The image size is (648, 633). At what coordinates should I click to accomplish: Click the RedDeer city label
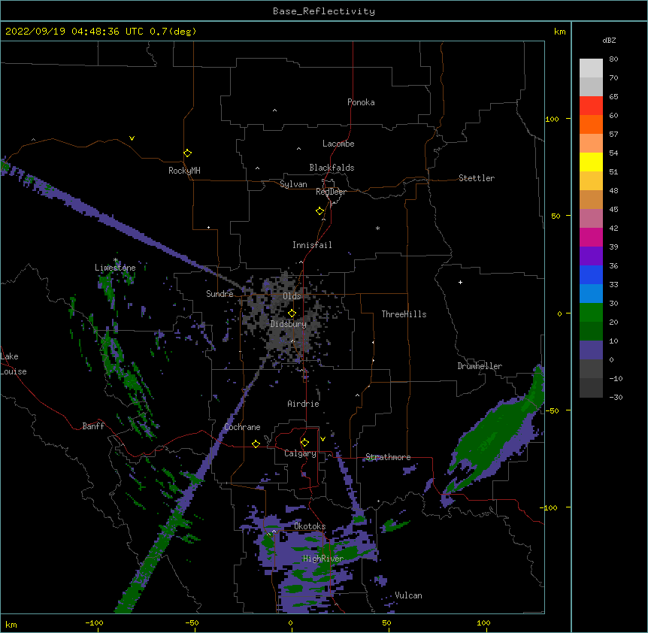click(331, 192)
